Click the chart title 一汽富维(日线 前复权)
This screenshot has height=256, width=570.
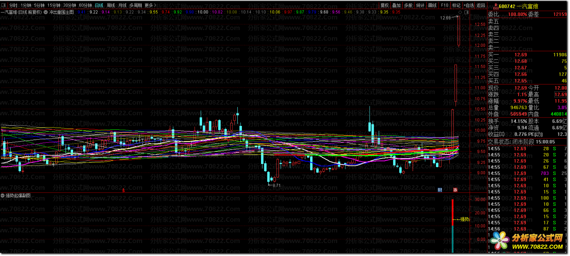pyautogui.click(x=21, y=12)
